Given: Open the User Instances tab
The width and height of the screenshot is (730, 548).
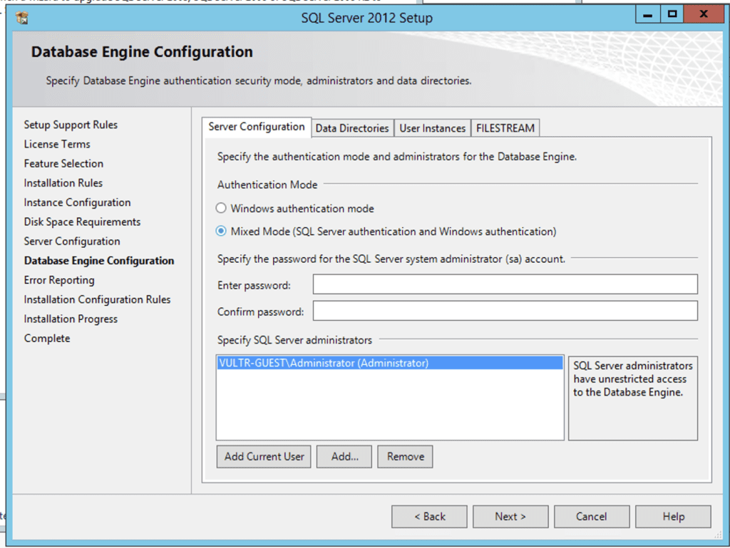Looking at the screenshot, I should pyautogui.click(x=432, y=128).
